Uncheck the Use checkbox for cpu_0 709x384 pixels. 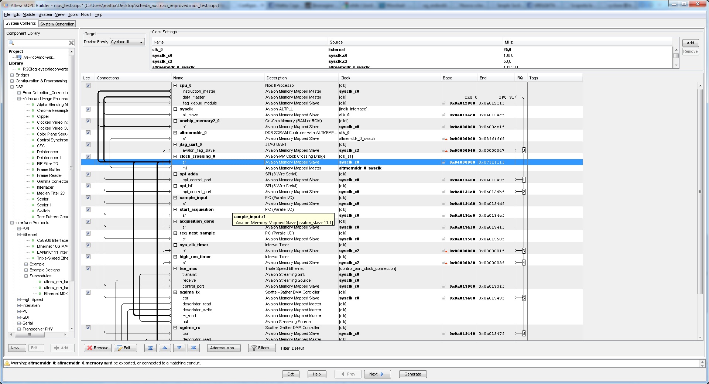pyautogui.click(x=88, y=85)
